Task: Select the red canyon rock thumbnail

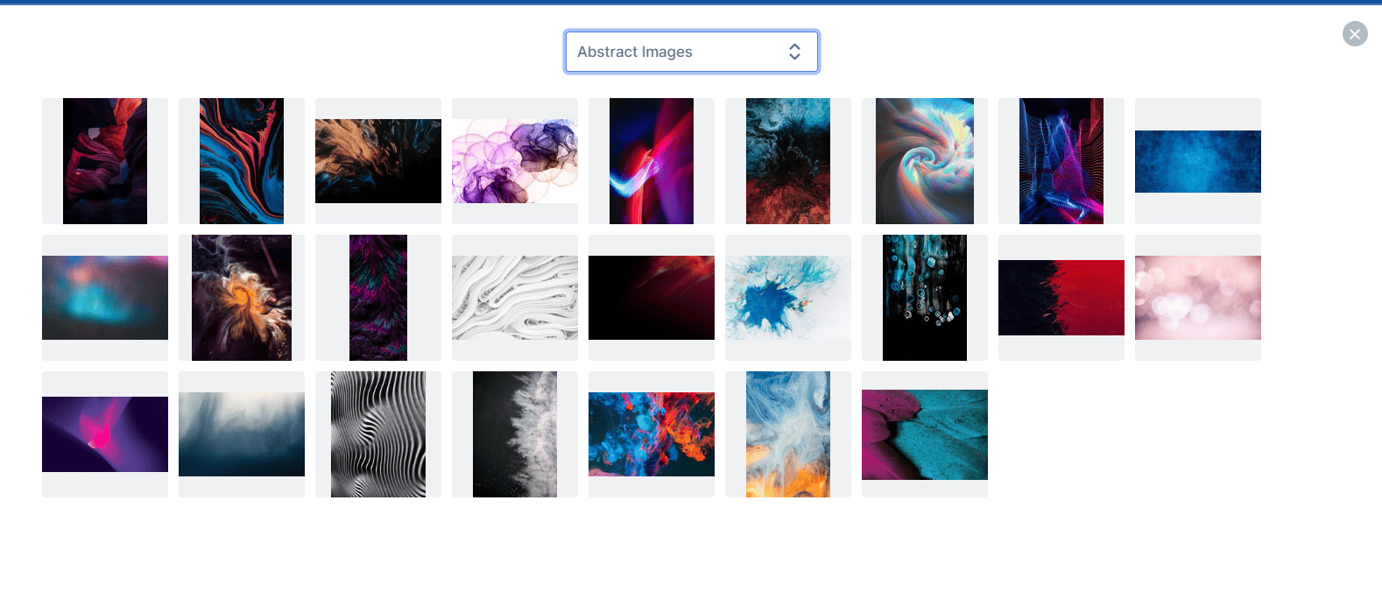Action: 105,161
